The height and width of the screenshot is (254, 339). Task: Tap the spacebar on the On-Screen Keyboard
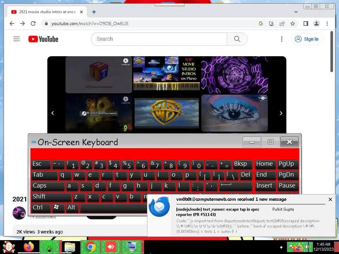(114, 208)
